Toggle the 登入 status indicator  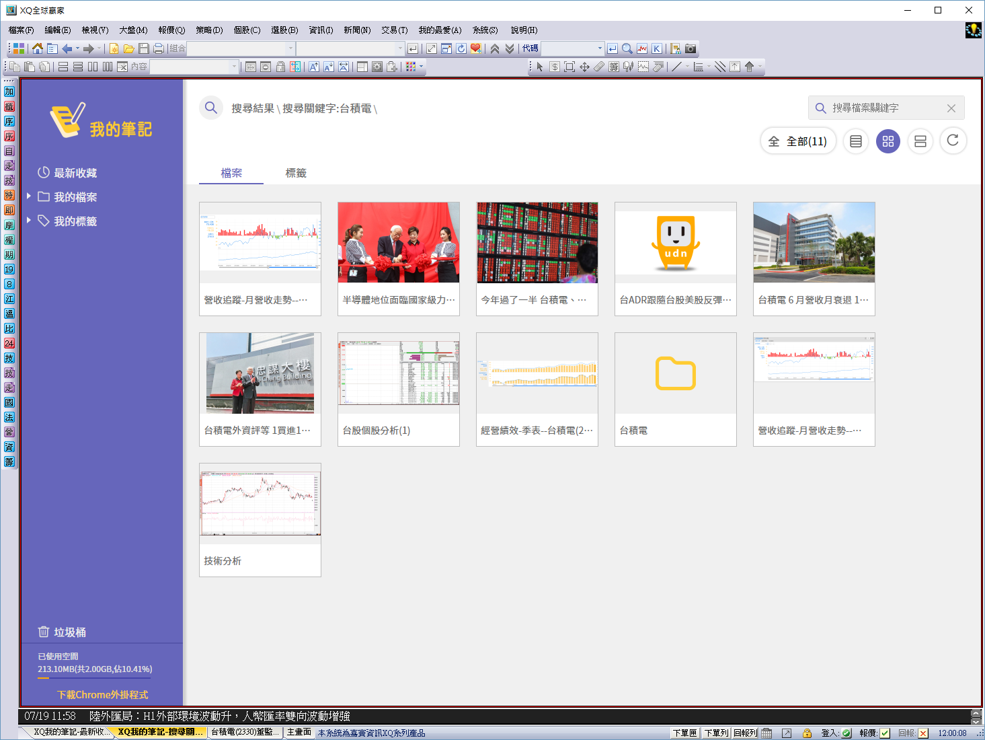tap(846, 733)
